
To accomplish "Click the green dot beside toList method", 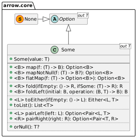I will 11,105.
